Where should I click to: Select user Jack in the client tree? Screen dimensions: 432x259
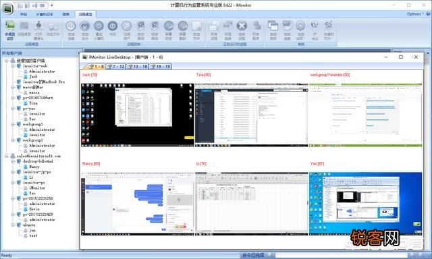click(33, 76)
